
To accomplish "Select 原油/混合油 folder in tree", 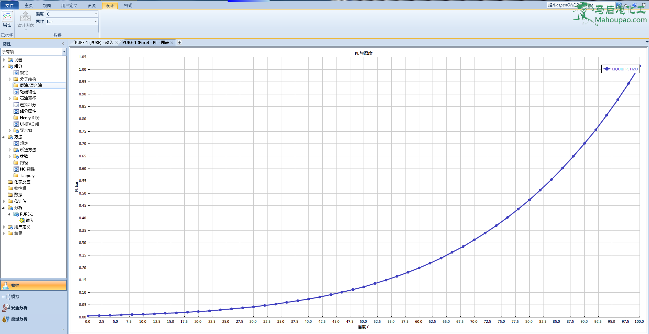I will click(x=31, y=86).
